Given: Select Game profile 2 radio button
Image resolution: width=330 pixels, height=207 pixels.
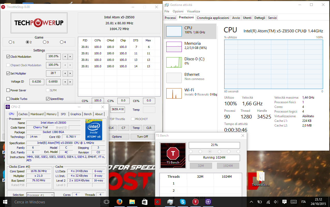Looking at the screenshot, I should pyautogui.click(x=27, y=42).
